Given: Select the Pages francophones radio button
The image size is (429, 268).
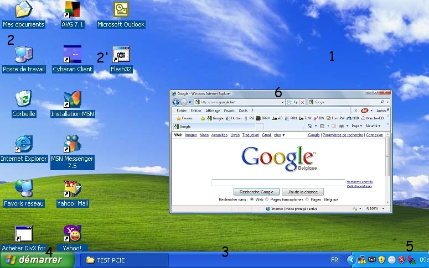Looking at the screenshot, I should point(267,199).
